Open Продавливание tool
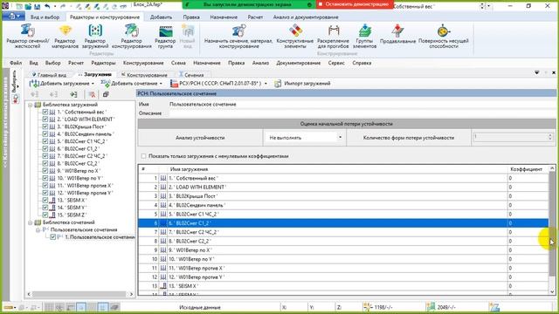The width and height of the screenshot is (559, 314). click(397, 34)
